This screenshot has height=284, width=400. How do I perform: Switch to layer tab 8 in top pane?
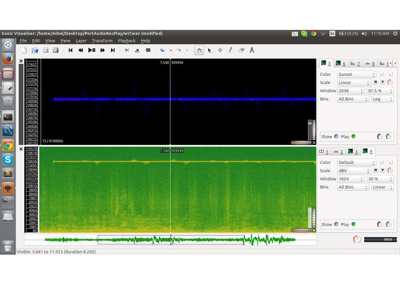[370, 63]
